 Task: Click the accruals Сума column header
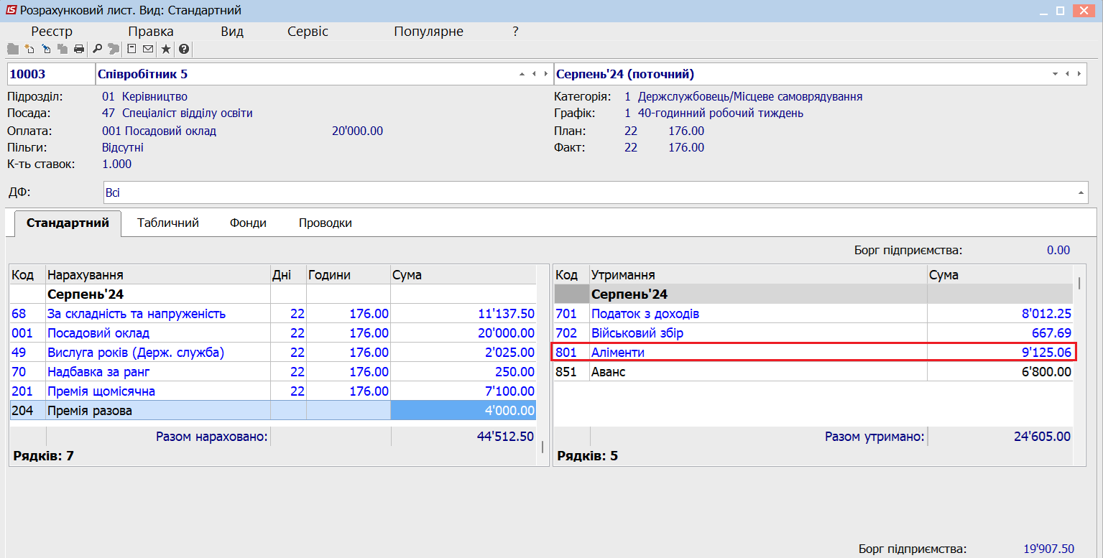click(x=463, y=275)
